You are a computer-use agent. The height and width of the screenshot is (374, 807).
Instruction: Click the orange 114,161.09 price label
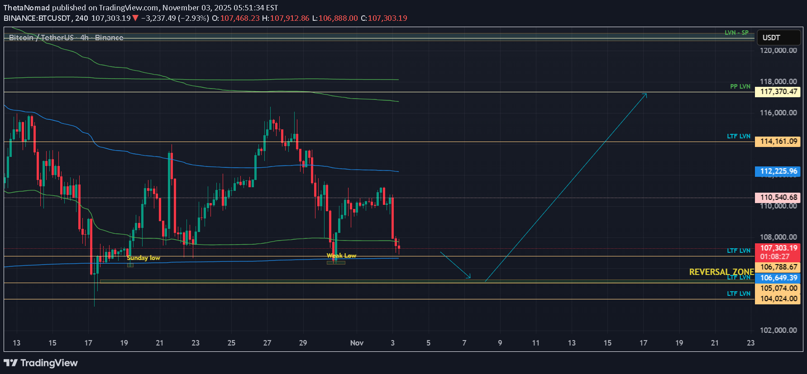pos(778,142)
